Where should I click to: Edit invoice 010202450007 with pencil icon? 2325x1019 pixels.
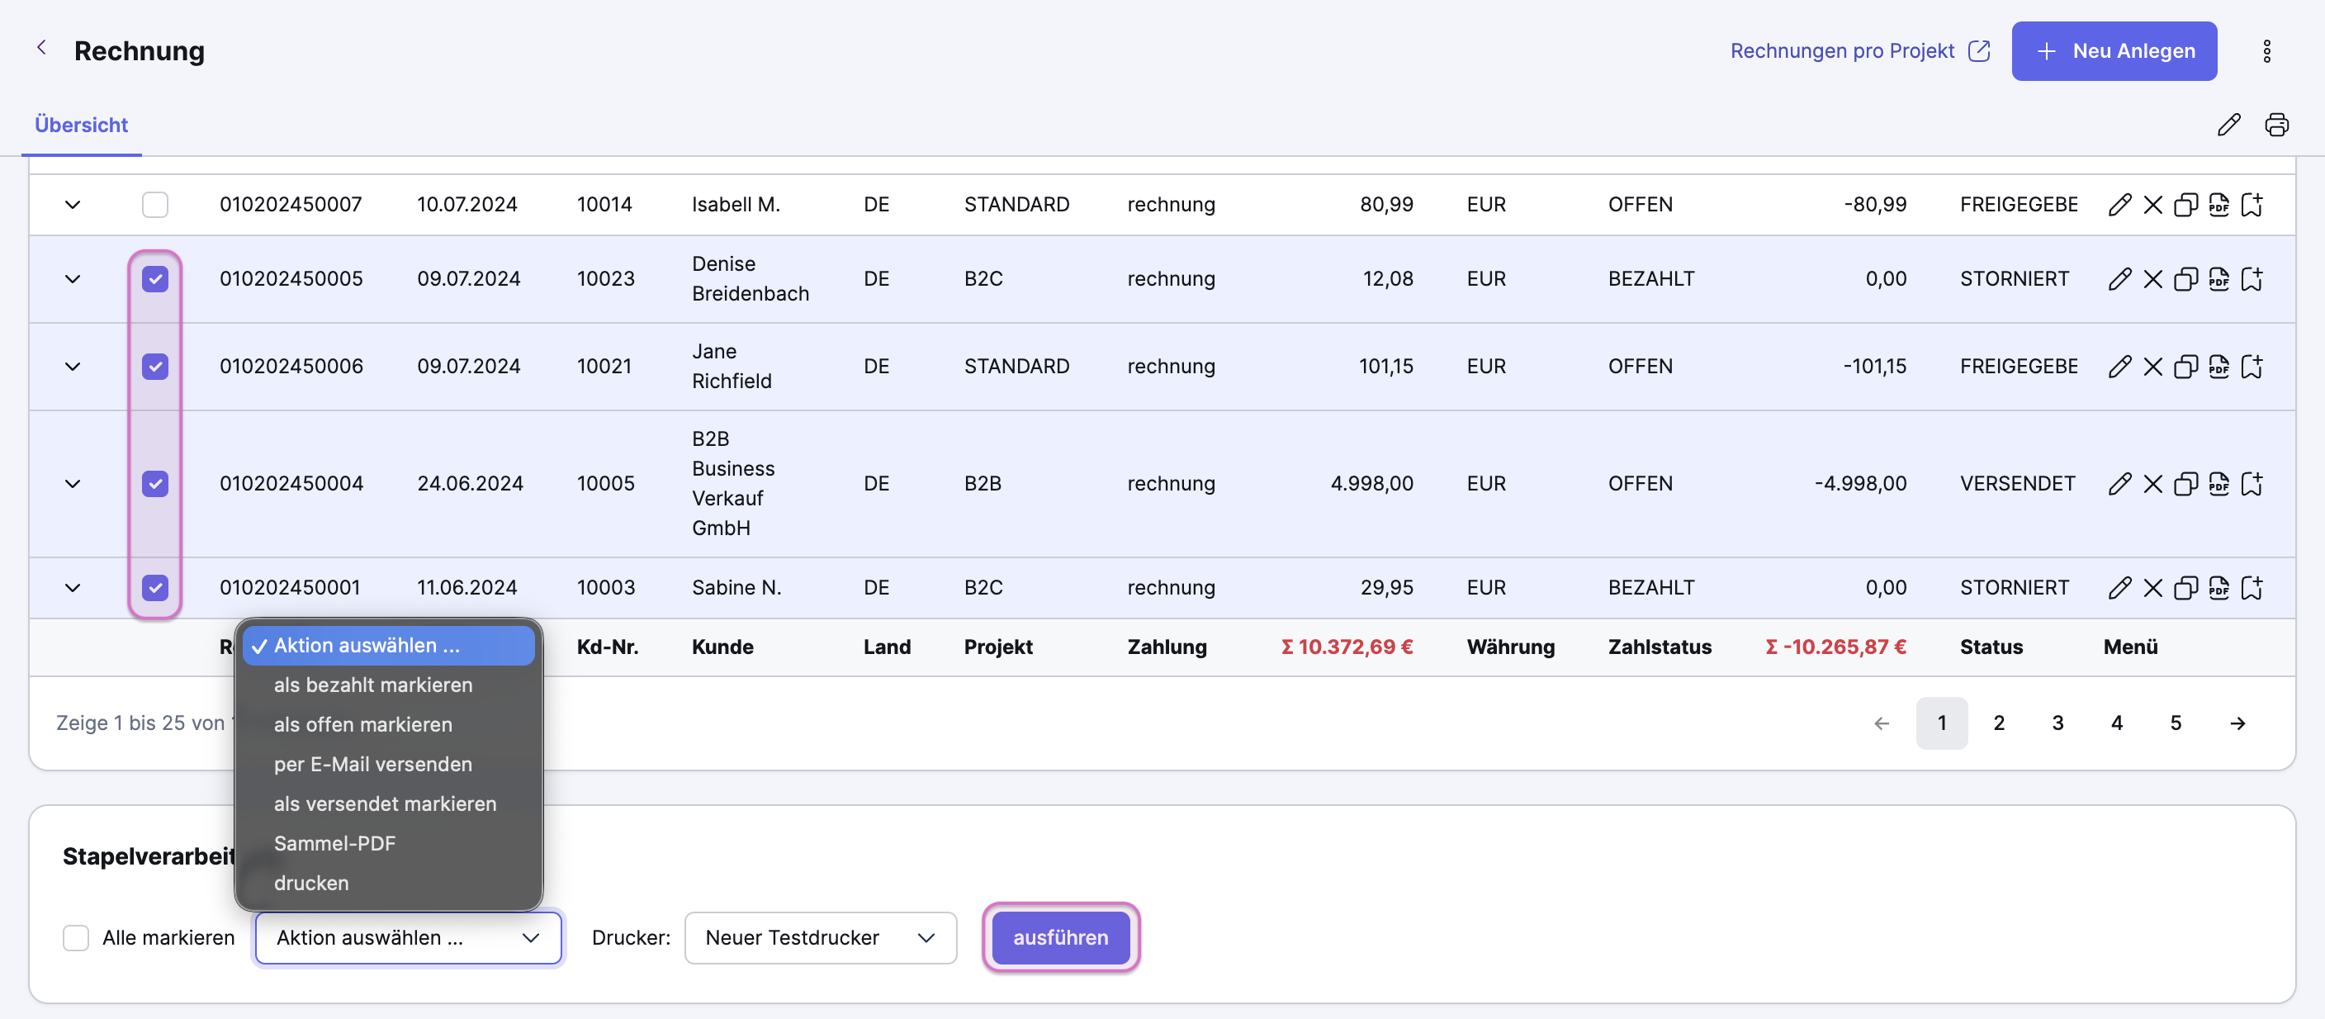tap(2119, 205)
